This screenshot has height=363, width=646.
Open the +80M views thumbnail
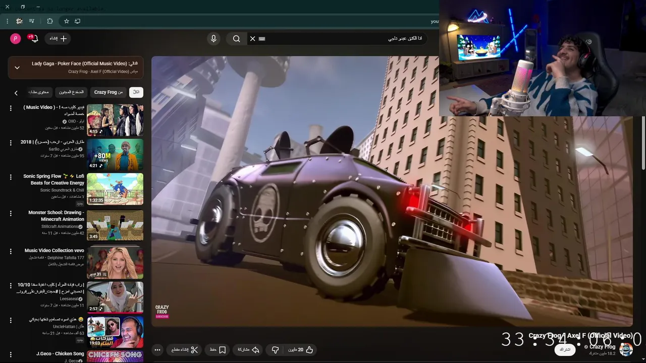point(115,155)
